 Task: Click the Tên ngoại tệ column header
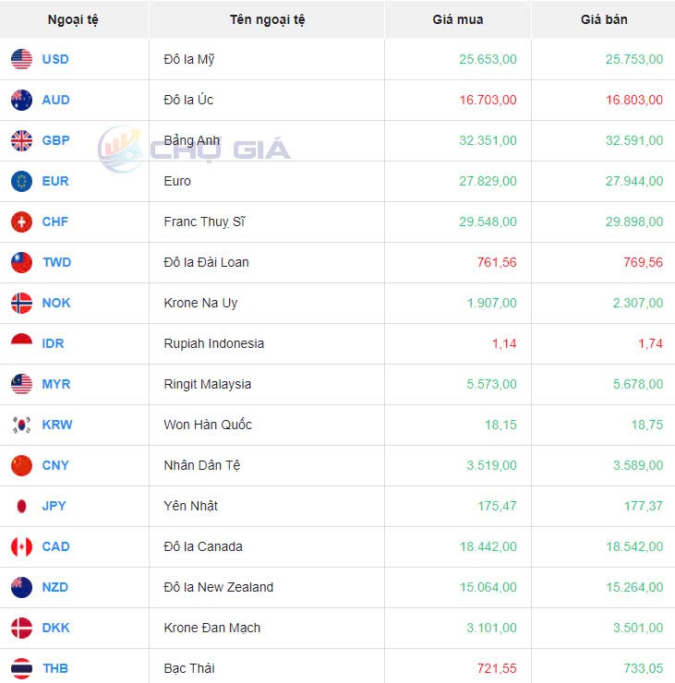(x=268, y=19)
